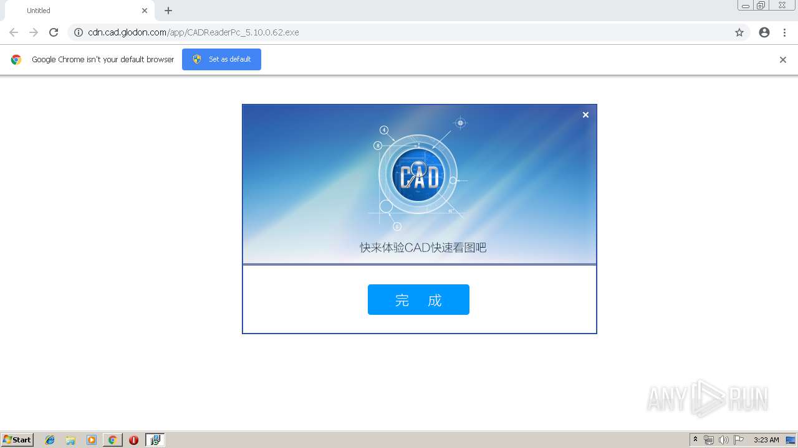The height and width of the screenshot is (448, 798).
Task: Open the volume tray icon
Action: point(724,440)
